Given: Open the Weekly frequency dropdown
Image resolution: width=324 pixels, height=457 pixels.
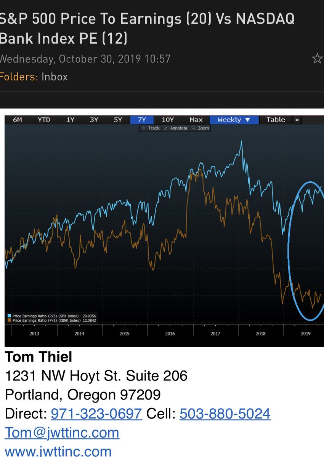Looking at the screenshot, I should click(x=233, y=120).
